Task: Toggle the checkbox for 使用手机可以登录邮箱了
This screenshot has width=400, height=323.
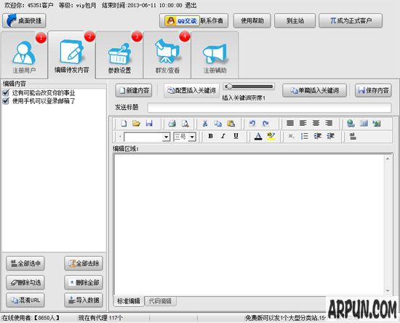Action: point(6,101)
